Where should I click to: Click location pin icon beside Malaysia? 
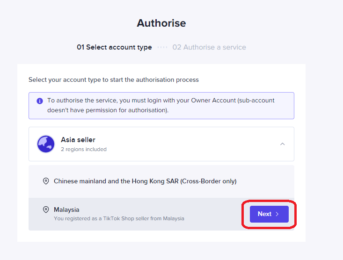click(46, 210)
